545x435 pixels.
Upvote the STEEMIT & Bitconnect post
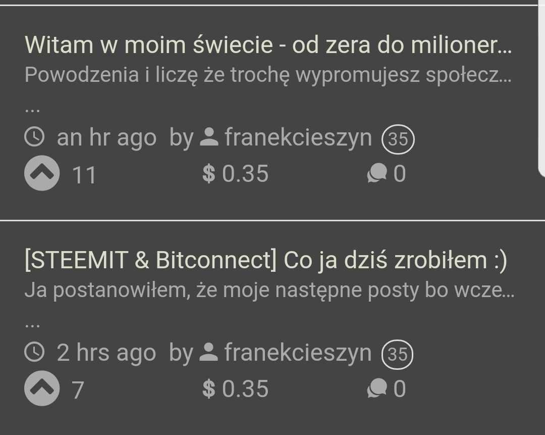pyautogui.click(x=42, y=389)
